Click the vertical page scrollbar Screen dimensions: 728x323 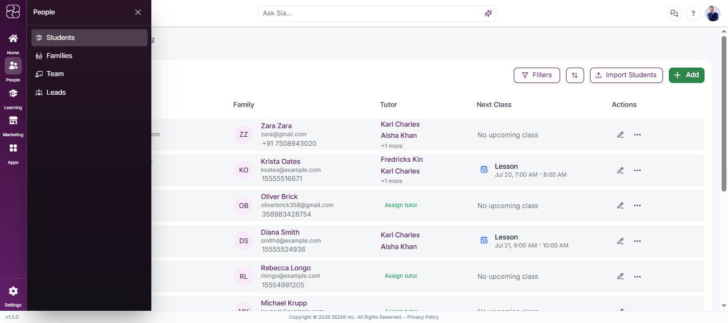(724, 113)
